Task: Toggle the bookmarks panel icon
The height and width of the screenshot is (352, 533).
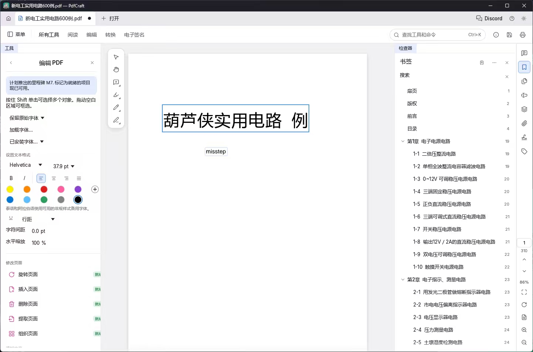Action: point(524,67)
